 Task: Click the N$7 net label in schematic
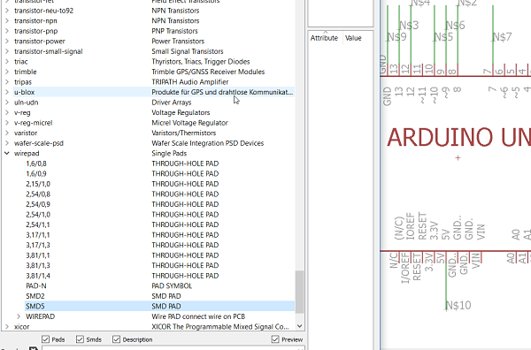[x=502, y=37]
